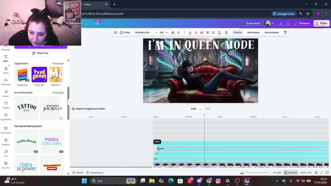Select the I'm text clip in timeline

coord(241,159)
